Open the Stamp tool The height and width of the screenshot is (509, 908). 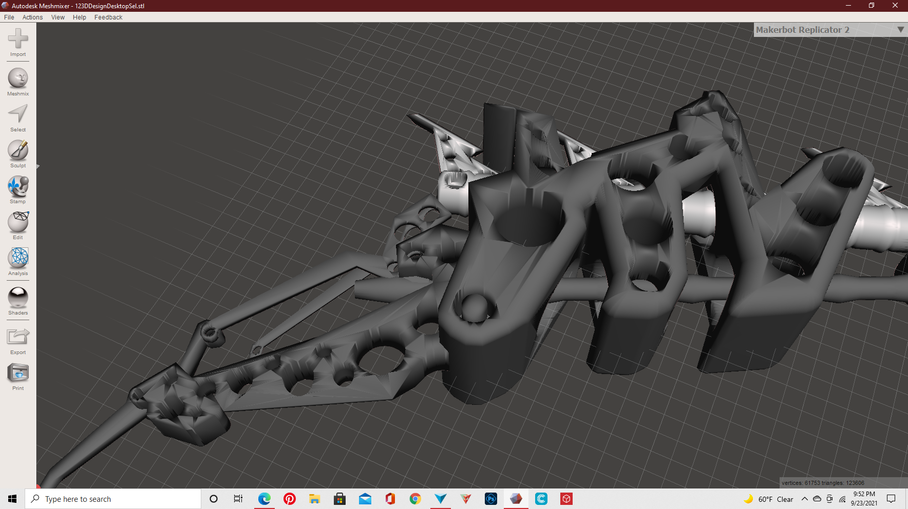point(18,186)
